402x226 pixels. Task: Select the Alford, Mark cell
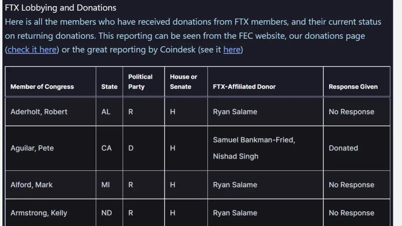[x=32, y=185]
